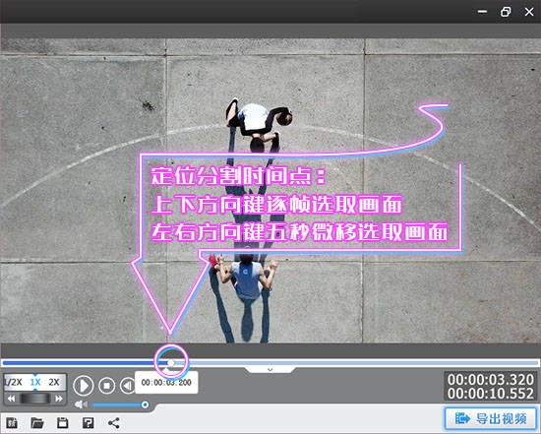Click the previous frame button
The image size is (541, 434).
(127, 385)
